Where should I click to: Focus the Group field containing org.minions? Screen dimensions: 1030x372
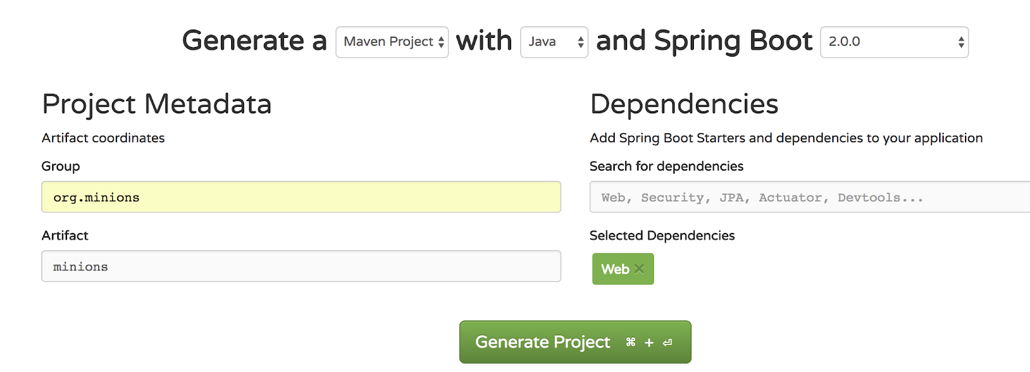click(301, 197)
